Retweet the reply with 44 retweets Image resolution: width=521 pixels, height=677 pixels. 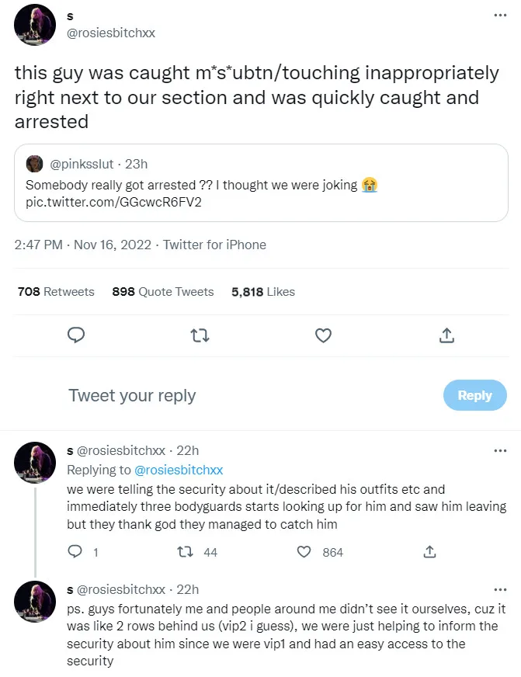(186, 552)
